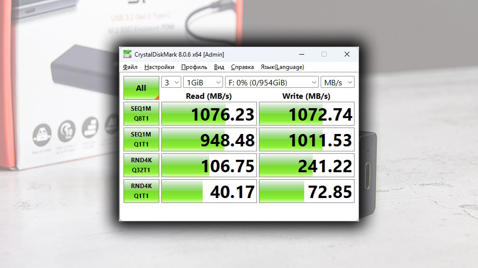This screenshot has width=478, height=268.
Task: Open the drive selector showing F: 0% (0/954GiB)
Action: pos(272,82)
